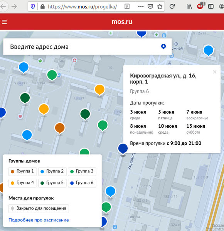This screenshot has height=231, width=224.
Task: Open Подробнее про расписание link
Action: pos(39,220)
